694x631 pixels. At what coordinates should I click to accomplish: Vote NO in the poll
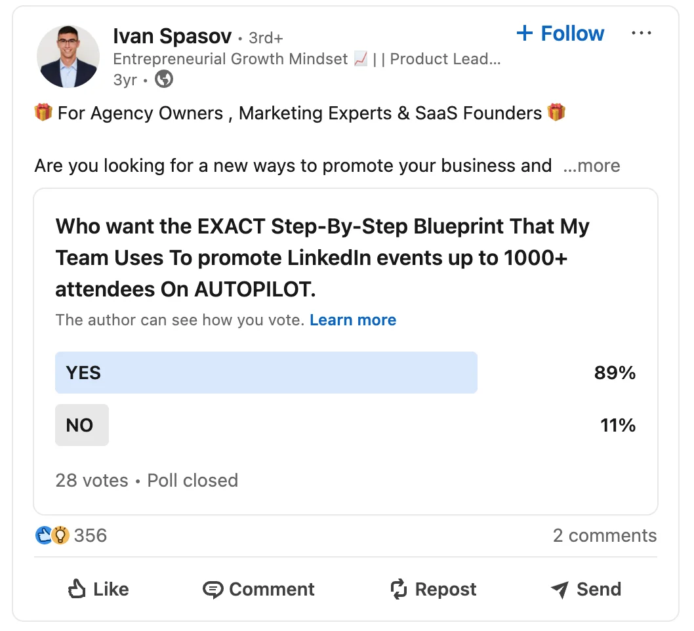(x=81, y=425)
